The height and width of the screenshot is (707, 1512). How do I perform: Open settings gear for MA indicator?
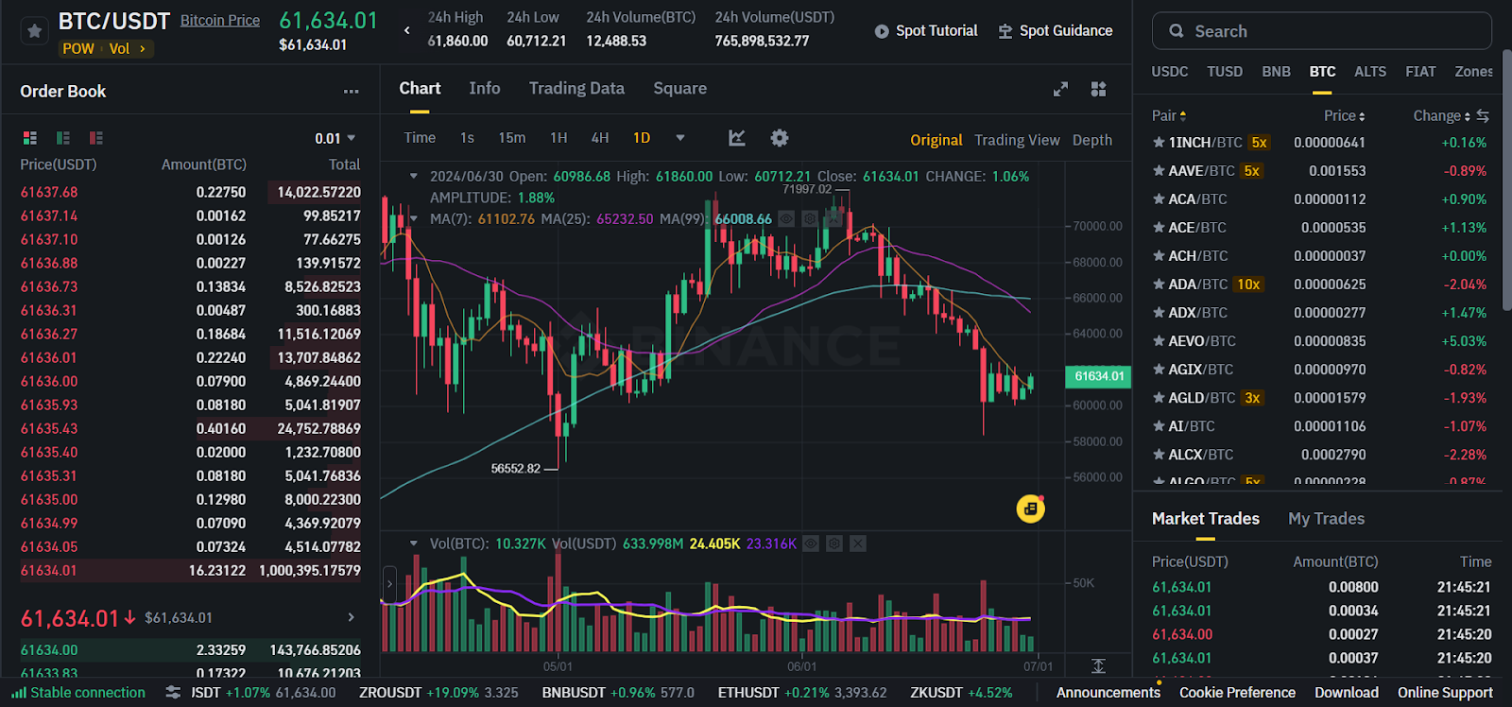tap(810, 218)
